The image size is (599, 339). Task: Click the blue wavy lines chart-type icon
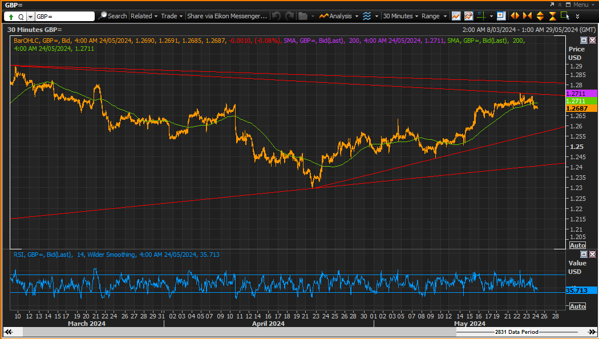coord(367,16)
